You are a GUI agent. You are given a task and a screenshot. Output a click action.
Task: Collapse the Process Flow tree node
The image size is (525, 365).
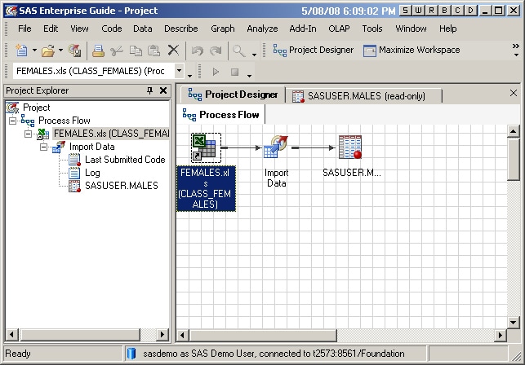pos(13,121)
